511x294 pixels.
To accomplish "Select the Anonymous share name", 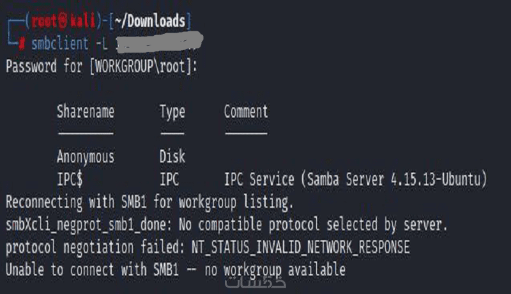I will 85,157.
